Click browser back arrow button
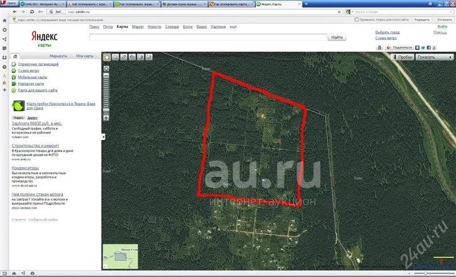The height and width of the screenshot is (277, 456). 15,11
